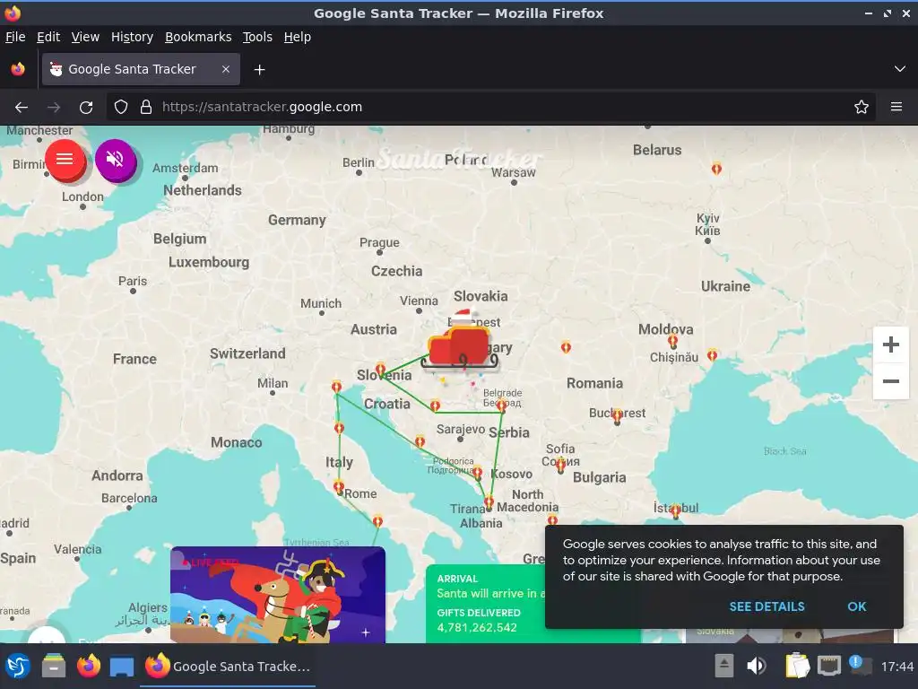The width and height of the screenshot is (918, 689).
Task: Reload the Santa Tracker page
Action: coord(86,108)
